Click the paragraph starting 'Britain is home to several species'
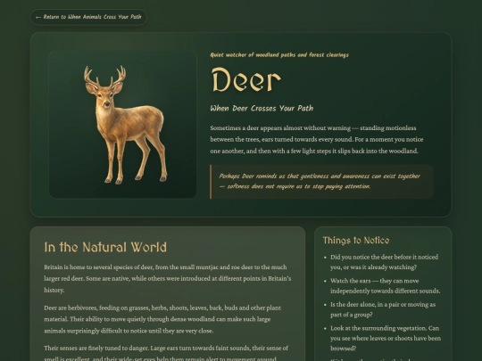 coord(168,278)
